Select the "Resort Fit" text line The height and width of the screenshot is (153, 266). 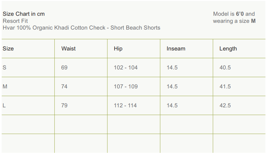(x=15, y=21)
